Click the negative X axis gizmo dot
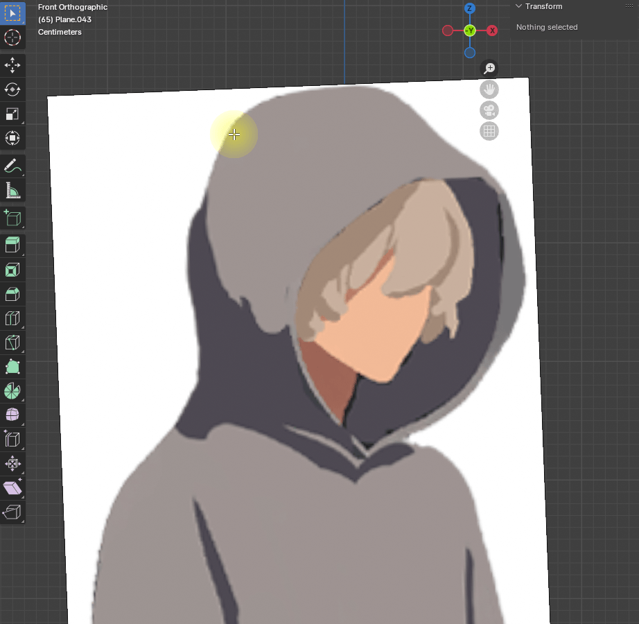 tap(448, 31)
